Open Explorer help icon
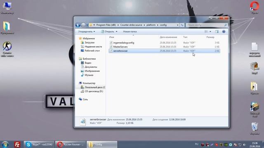The width and height of the screenshot is (264, 148). [224, 32]
